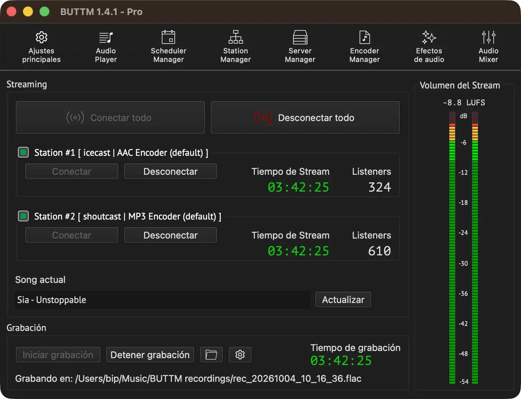Click the left stream volume meter
The image size is (521, 399).
click(x=452, y=248)
